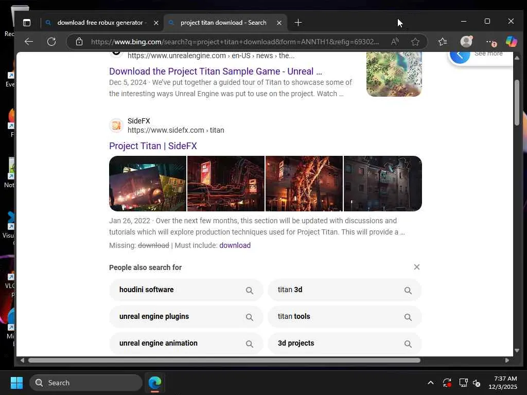527x395 pixels.
Task: Open the fourth SideFX building thumbnail
Action: pyautogui.click(x=382, y=184)
